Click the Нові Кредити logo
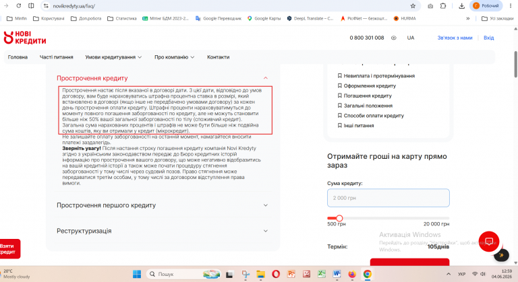The height and width of the screenshot is (282, 518). click(25, 38)
